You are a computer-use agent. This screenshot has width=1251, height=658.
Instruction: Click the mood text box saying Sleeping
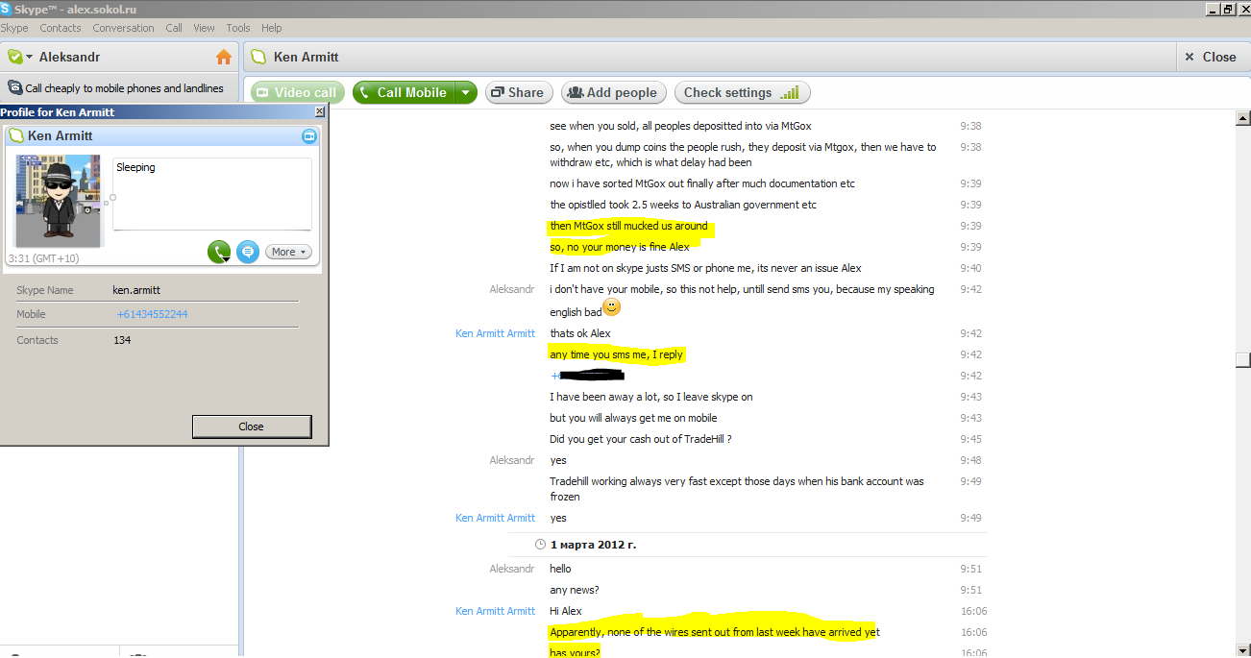[x=212, y=194]
